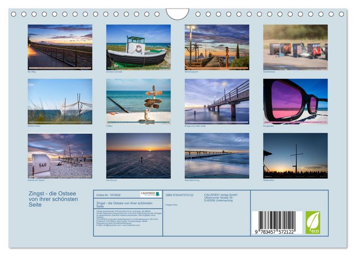Click the 'CALVENDO Verlag GmbH' address line
Image resolution: width=355 pixels, height=256 pixels.
coord(221,195)
